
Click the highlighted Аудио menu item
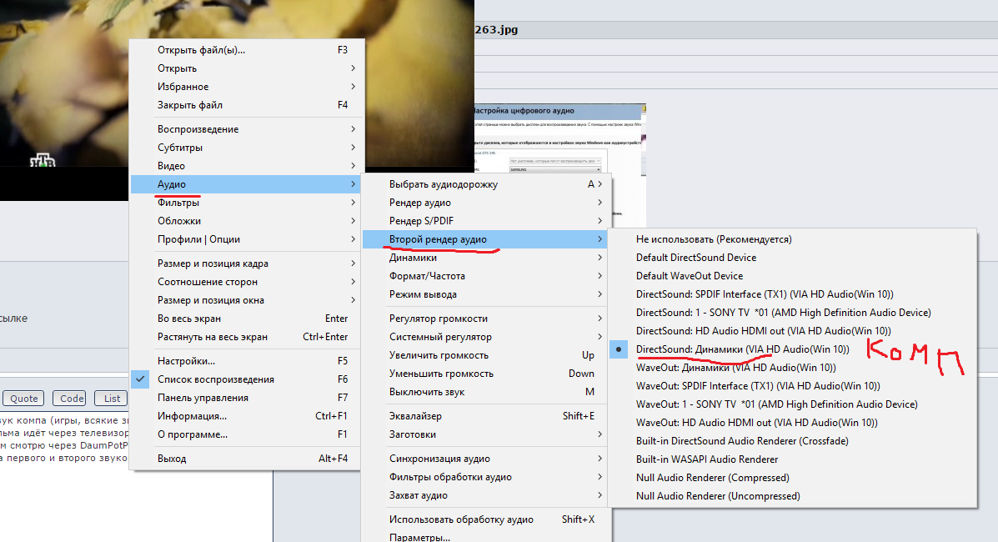click(246, 185)
